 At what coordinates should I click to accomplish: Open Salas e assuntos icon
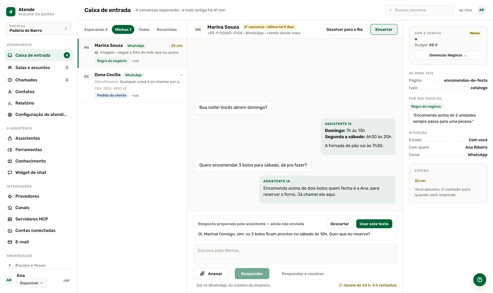point(10,68)
